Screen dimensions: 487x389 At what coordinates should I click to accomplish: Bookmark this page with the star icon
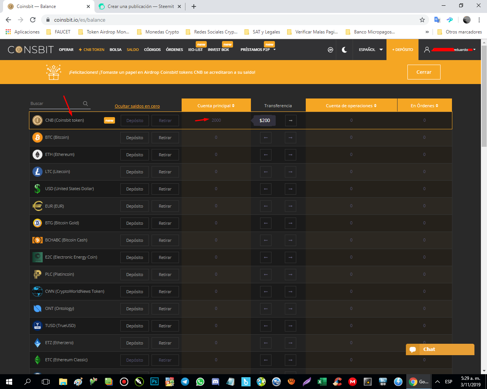(x=422, y=20)
